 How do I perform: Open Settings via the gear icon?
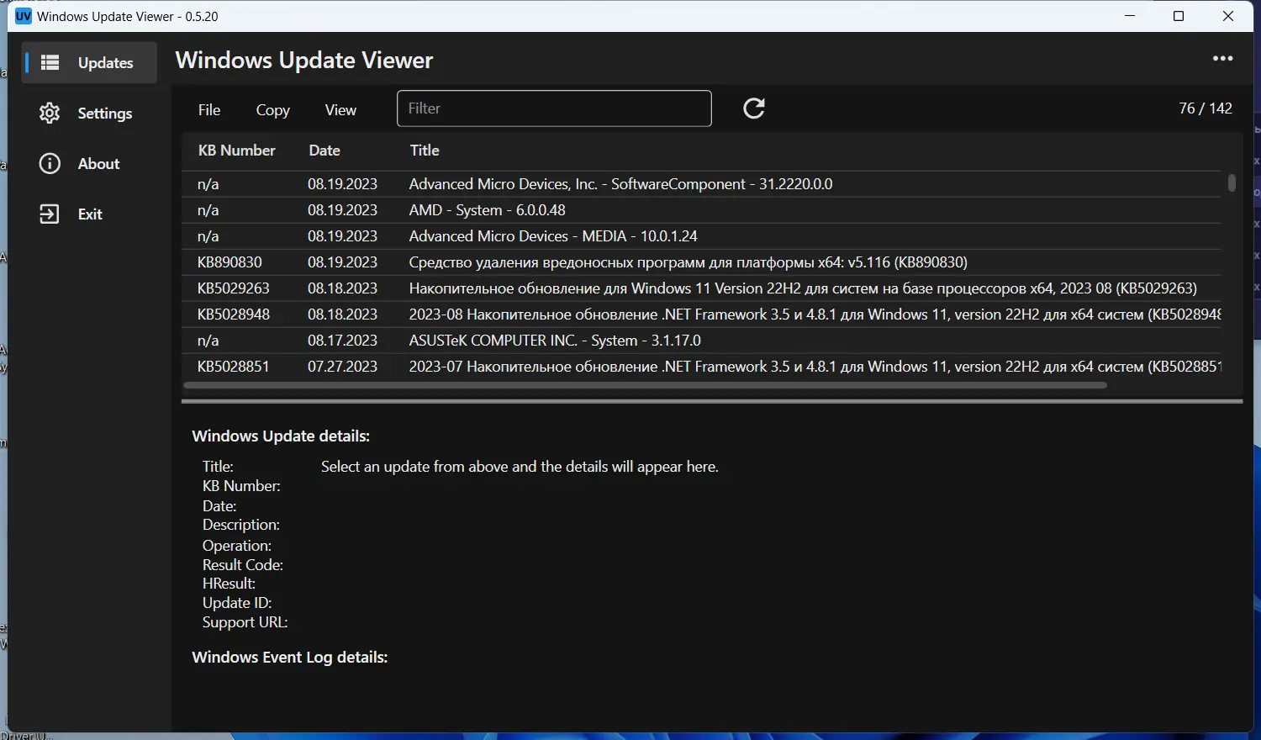tap(50, 113)
